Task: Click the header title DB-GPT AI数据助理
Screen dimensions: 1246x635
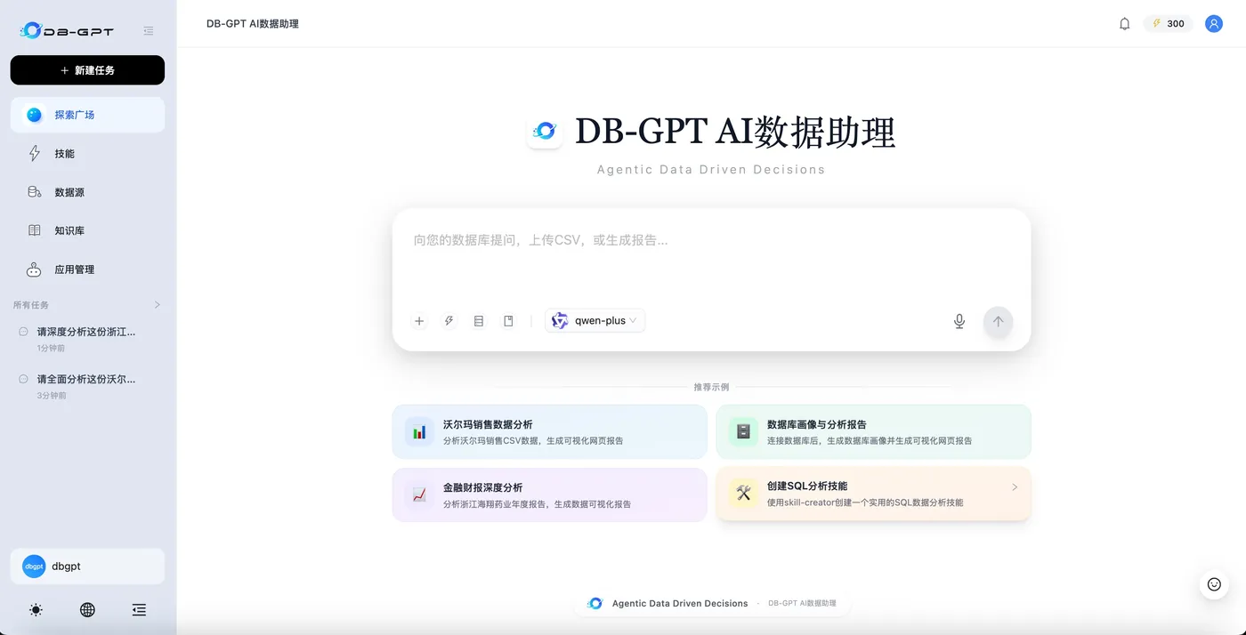Action: coord(253,24)
